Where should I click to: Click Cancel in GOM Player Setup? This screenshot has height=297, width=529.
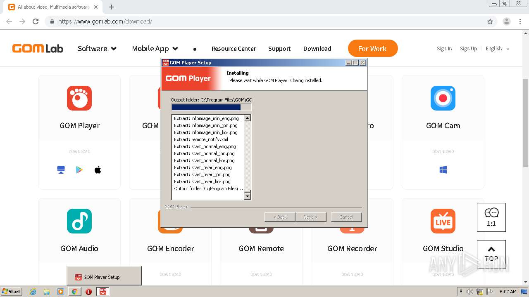(x=346, y=217)
